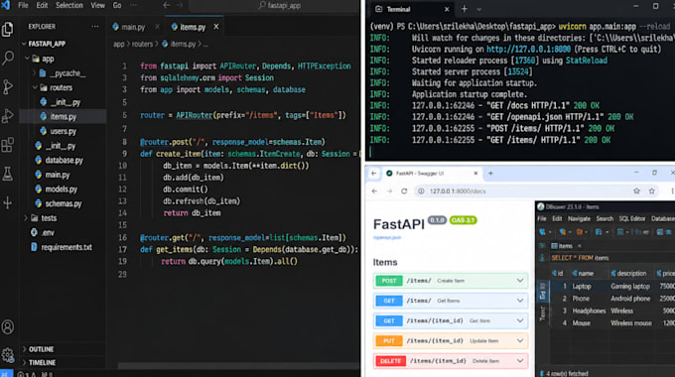
Task: Expand PUT /items/{item_id} Update Item endpoint
Action: pos(451,341)
